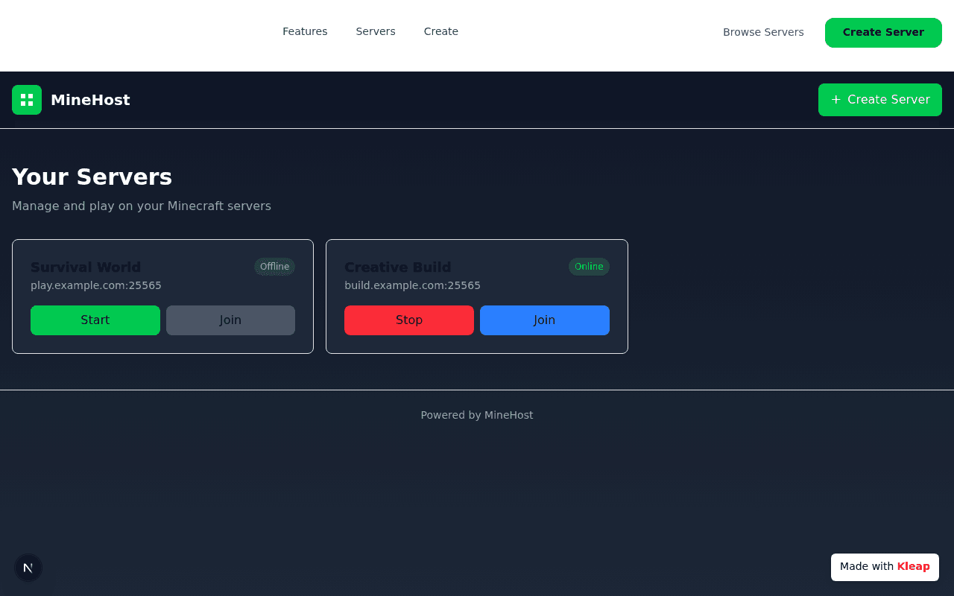Click the Your Servers heading
Image resolution: width=954 pixels, height=596 pixels.
92,177
